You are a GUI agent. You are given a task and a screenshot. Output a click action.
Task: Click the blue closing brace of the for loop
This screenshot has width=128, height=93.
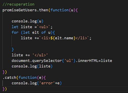pyautogui.click(x=13, y=49)
